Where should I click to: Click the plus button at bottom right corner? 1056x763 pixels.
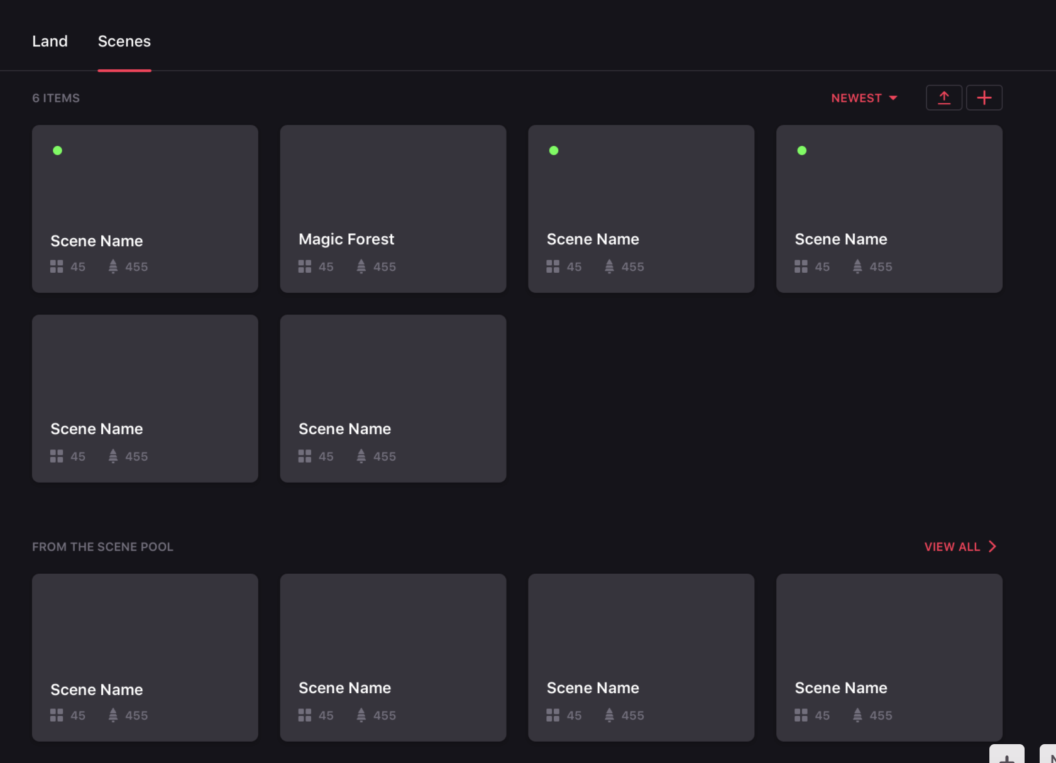pos(1006,759)
